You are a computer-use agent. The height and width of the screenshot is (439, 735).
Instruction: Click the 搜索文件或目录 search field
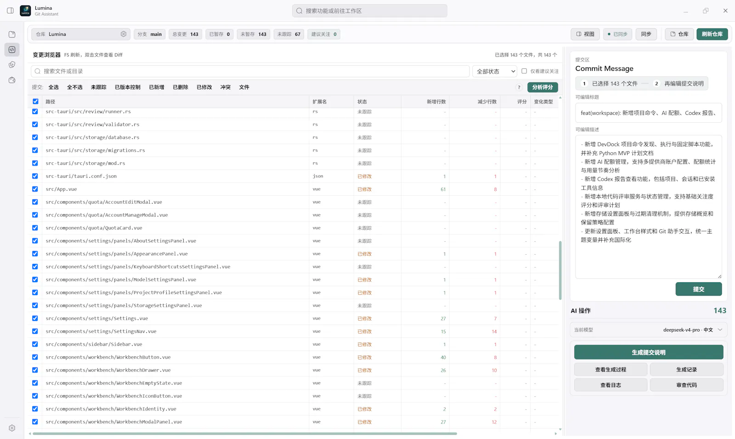coord(250,71)
